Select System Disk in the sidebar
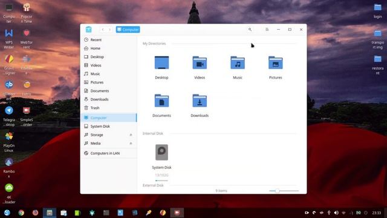Image resolution: width=387 pixels, height=218 pixels. point(109,127)
